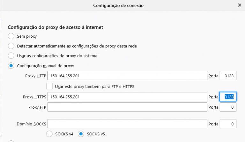Viewport: 245px width, 142px height.
Task: Click the Porta field for Proxy FTP
Action: [x=228, y=107]
